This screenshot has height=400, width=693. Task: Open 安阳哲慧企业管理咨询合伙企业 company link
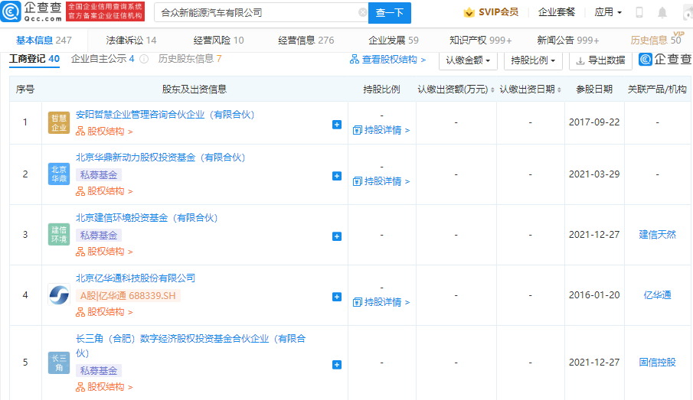(165, 115)
